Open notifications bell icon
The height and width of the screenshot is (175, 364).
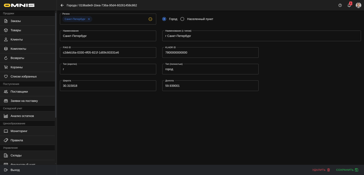349,5
